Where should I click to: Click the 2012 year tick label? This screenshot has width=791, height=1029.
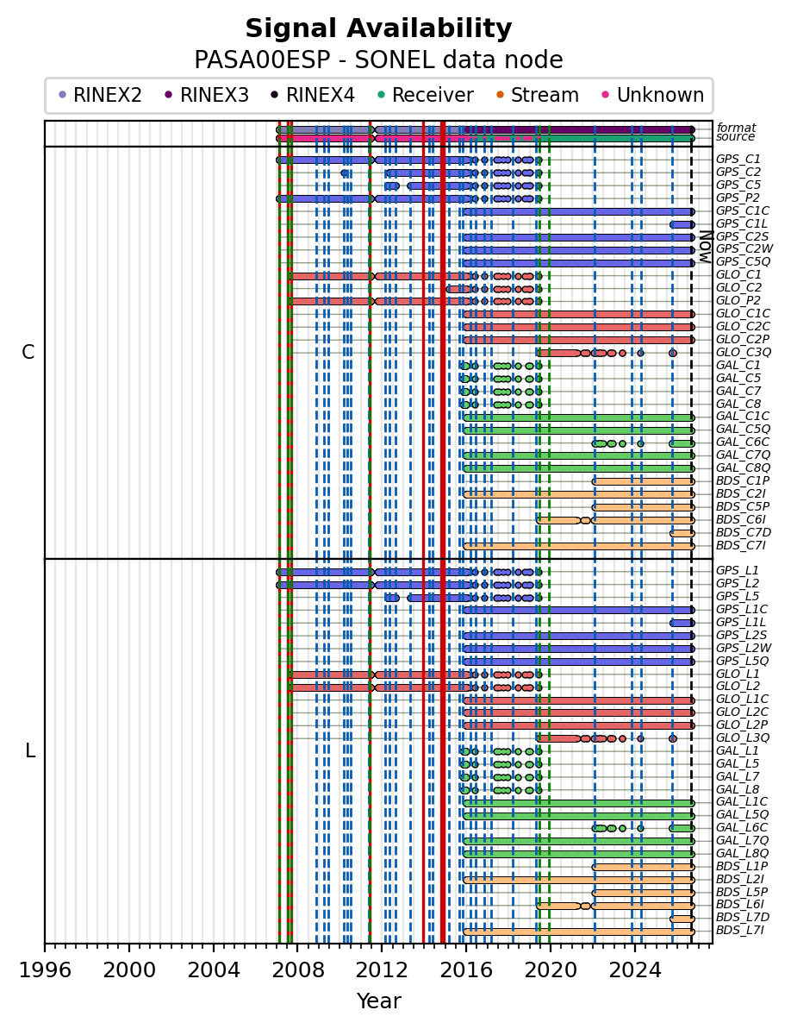point(382,970)
